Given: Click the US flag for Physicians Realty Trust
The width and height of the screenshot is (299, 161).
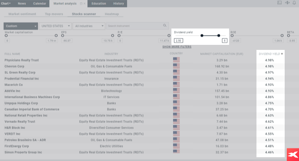Looking at the screenshot, I should [176, 60].
